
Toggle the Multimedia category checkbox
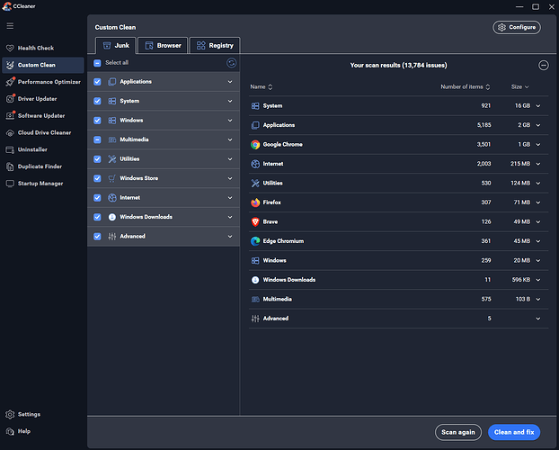click(x=97, y=139)
